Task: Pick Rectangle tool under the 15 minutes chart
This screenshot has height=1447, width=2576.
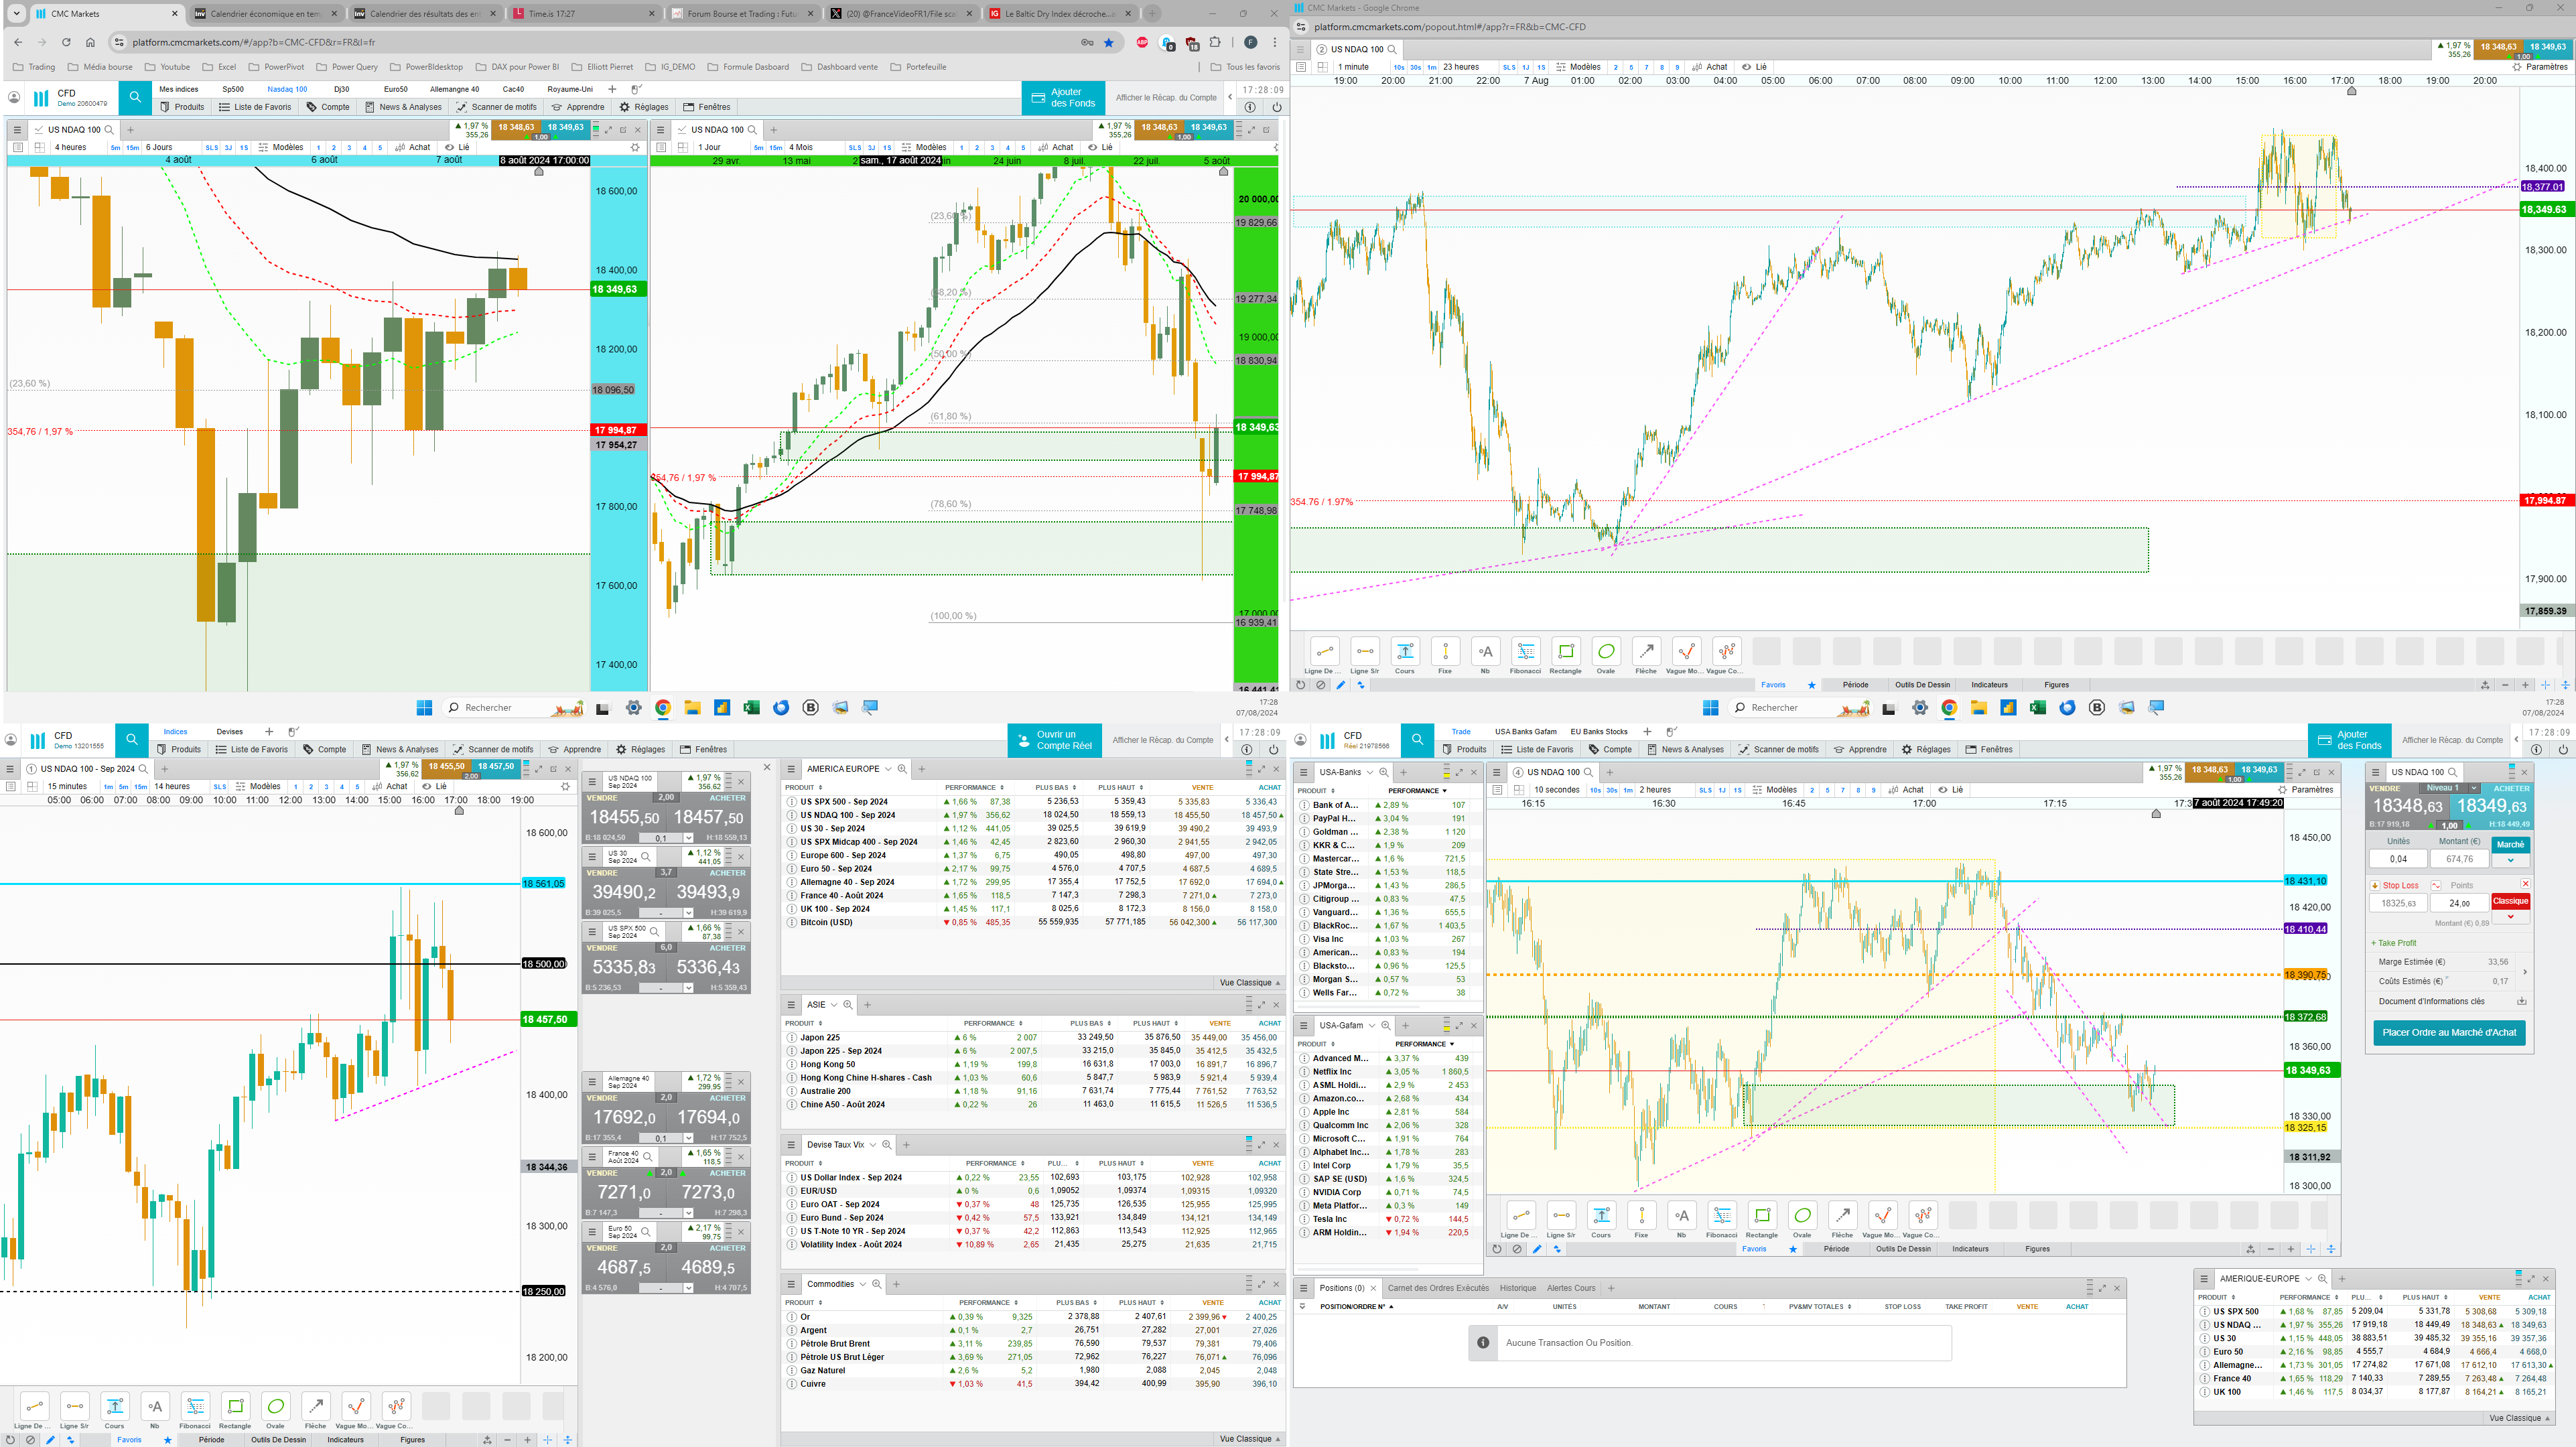Action: pos(235,1406)
